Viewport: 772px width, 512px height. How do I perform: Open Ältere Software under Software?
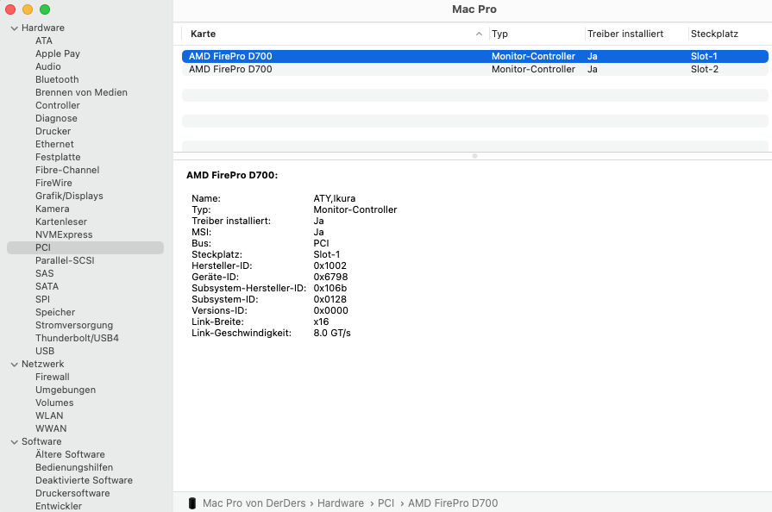(x=70, y=454)
